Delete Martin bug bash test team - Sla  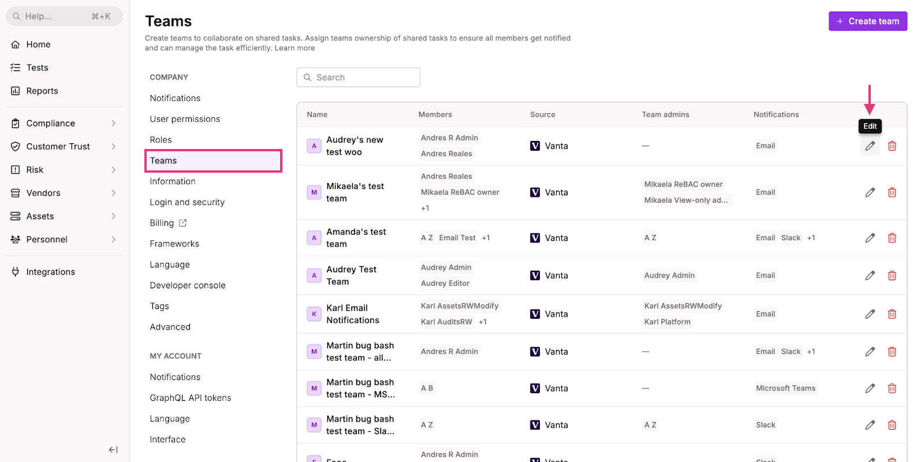[x=892, y=425]
